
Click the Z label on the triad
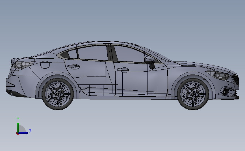30,131
